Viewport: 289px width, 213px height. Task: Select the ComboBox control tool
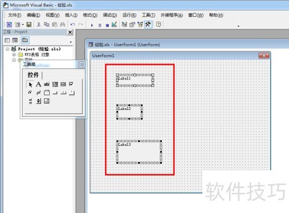(x=55, y=85)
